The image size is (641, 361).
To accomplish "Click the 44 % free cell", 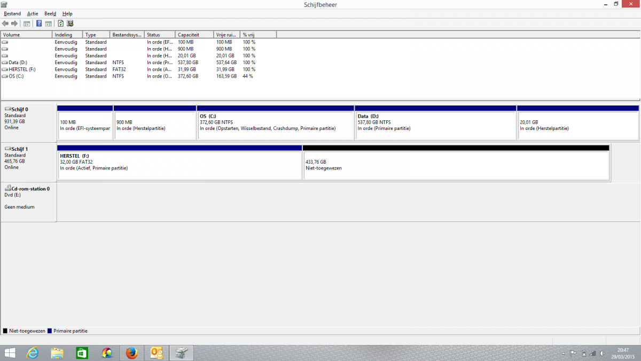I will coord(248,76).
